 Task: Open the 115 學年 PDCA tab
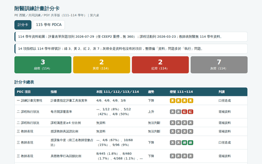(49, 25)
